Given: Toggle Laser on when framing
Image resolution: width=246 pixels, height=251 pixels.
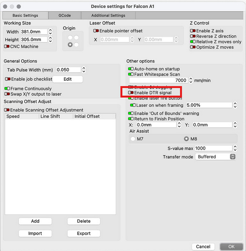Looking at the screenshot, I should tap(133, 105).
